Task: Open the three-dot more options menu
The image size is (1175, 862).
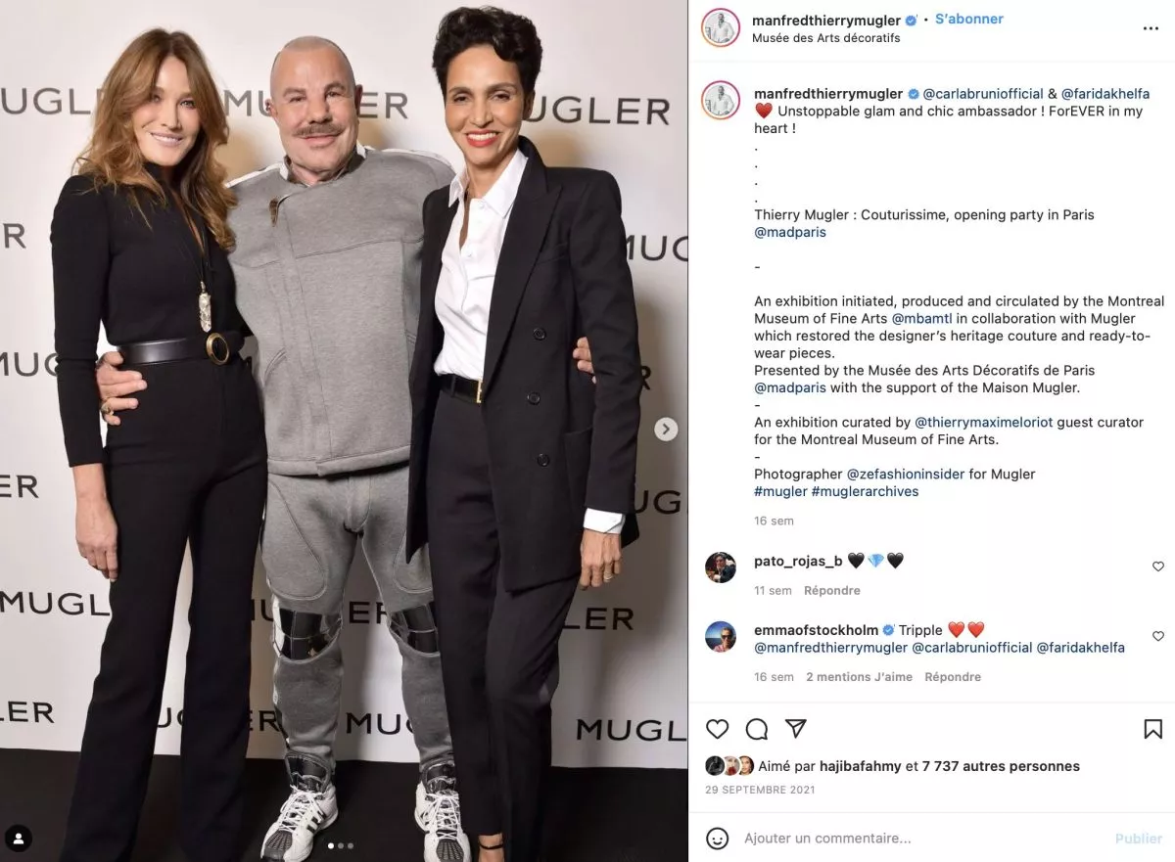Action: pyautogui.click(x=1151, y=28)
